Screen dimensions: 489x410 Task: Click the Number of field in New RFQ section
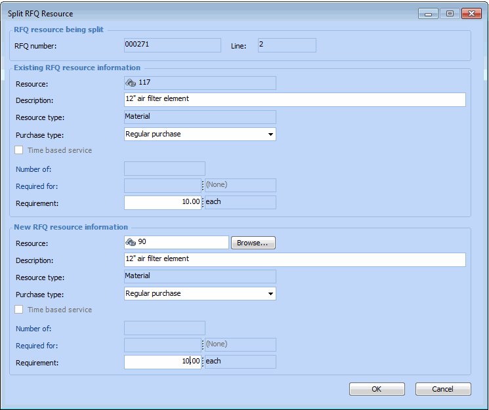[x=164, y=328]
